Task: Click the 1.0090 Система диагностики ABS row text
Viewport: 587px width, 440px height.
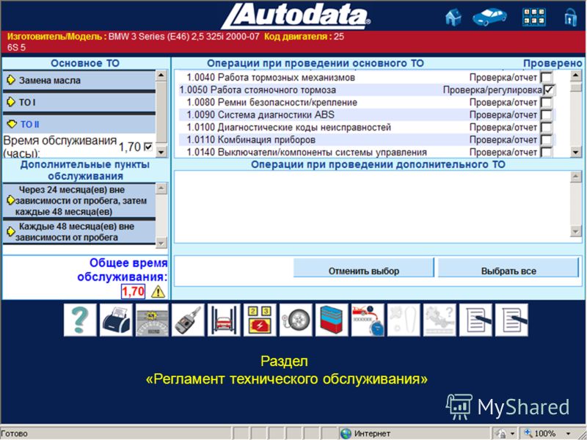Action: (x=260, y=115)
